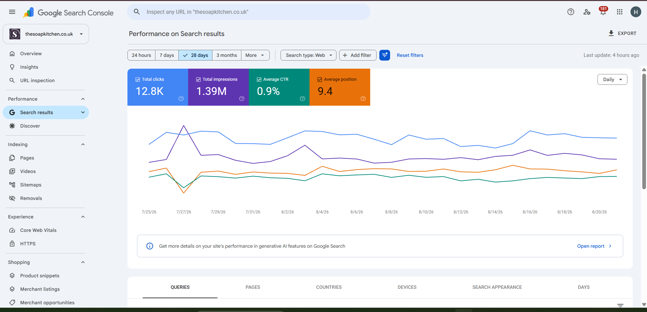Click Reset filters link
The height and width of the screenshot is (312, 647).
[x=410, y=55]
